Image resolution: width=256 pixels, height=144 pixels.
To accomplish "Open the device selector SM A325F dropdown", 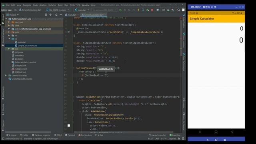I will coord(58,10).
